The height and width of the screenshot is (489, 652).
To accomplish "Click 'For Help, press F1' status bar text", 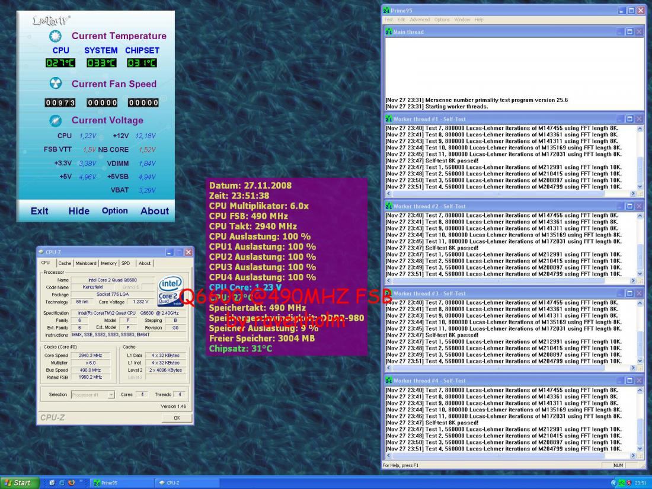I will point(401,465).
